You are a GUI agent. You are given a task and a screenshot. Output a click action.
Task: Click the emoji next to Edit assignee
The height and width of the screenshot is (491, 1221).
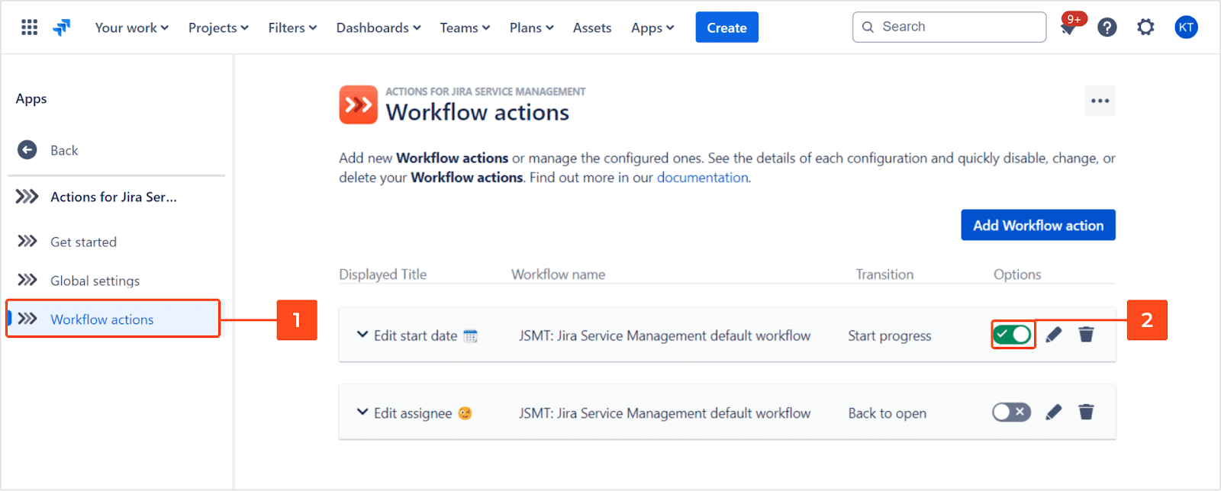click(x=465, y=413)
